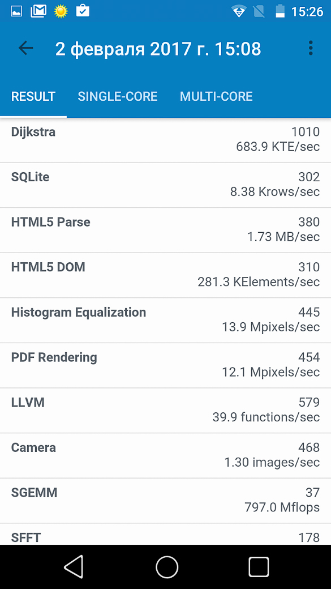Tap the PDF Rendering score row
Viewport: 331px width, 589px height.
pyautogui.click(x=165, y=365)
